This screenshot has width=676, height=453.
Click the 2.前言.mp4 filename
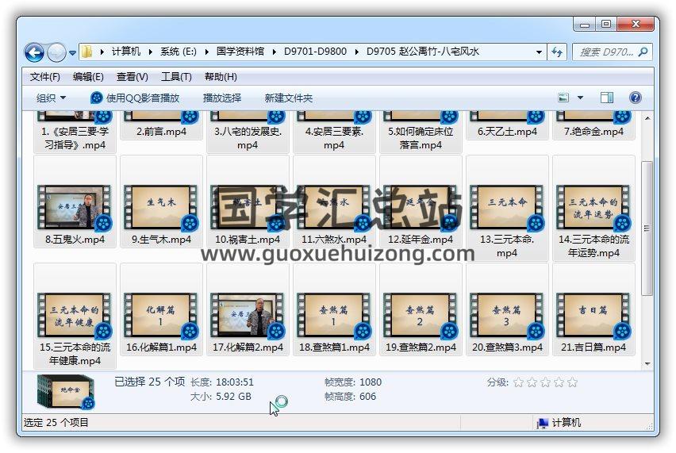tap(161, 132)
